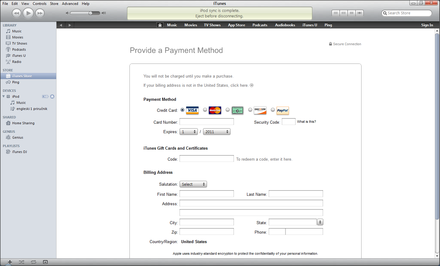Click the gift card Code field

207,159
